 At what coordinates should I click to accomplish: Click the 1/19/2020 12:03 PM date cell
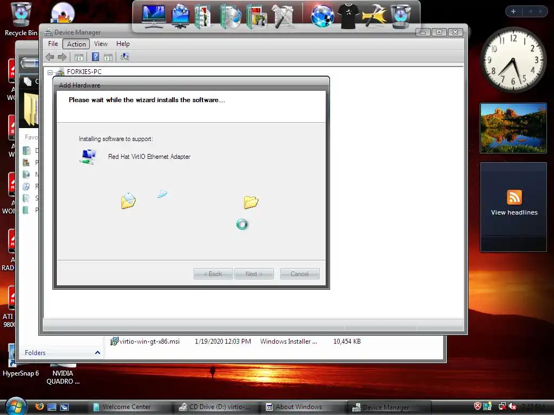[223, 342]
